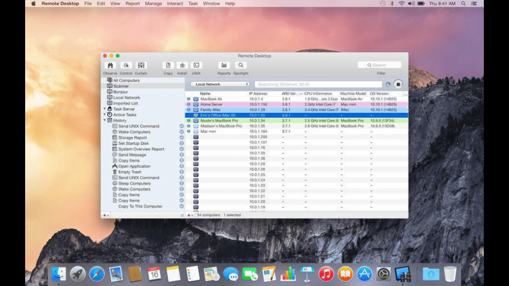Click the Search filter field
Screen dimensions: 509x286
coord(379,65)
